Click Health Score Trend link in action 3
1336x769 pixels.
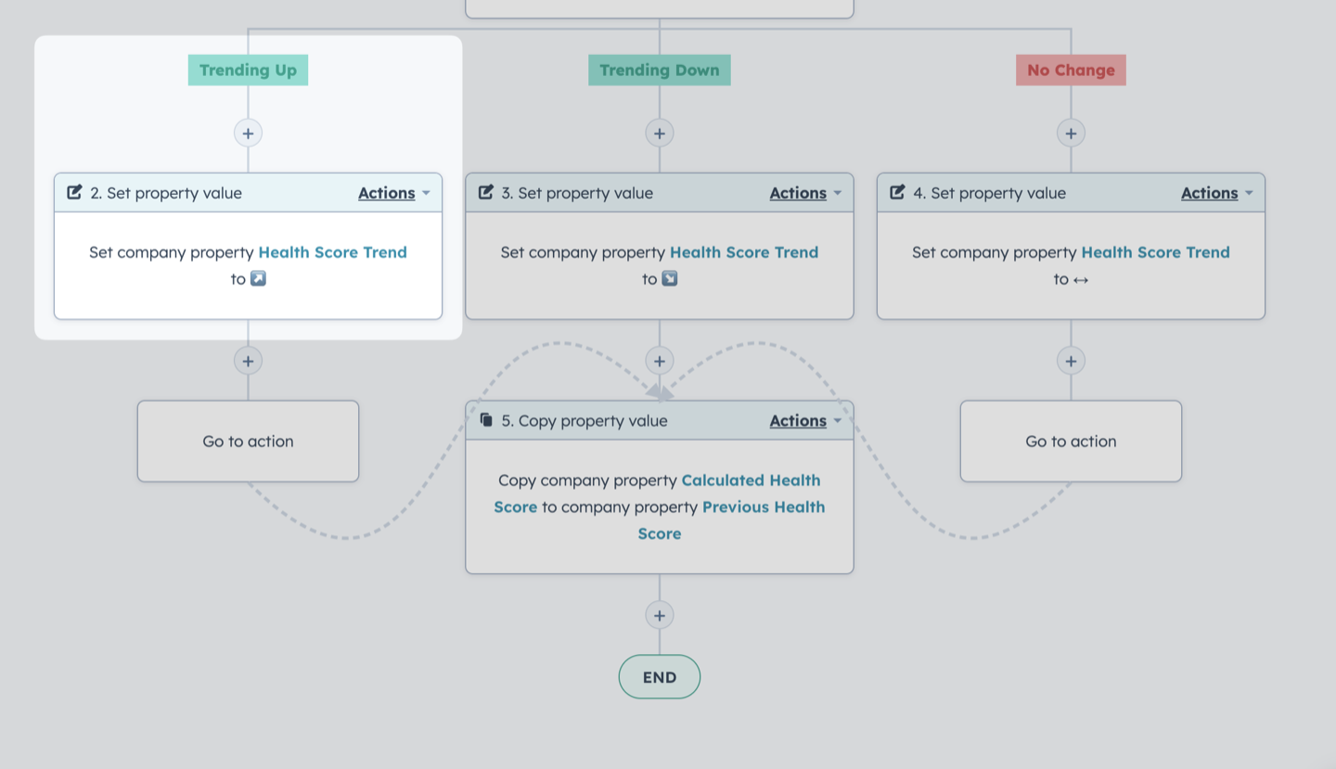(744, 252)
